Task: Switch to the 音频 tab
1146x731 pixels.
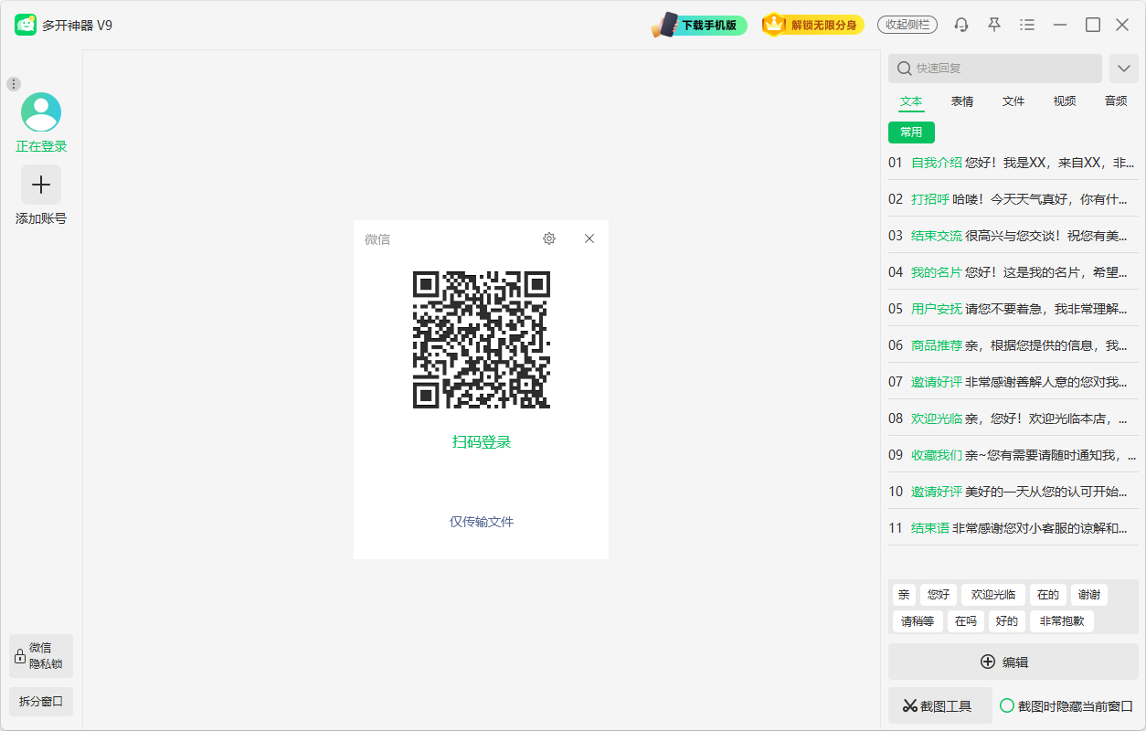Action: 1115,101
